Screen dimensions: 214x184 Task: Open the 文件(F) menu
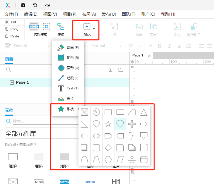[11, 14]
